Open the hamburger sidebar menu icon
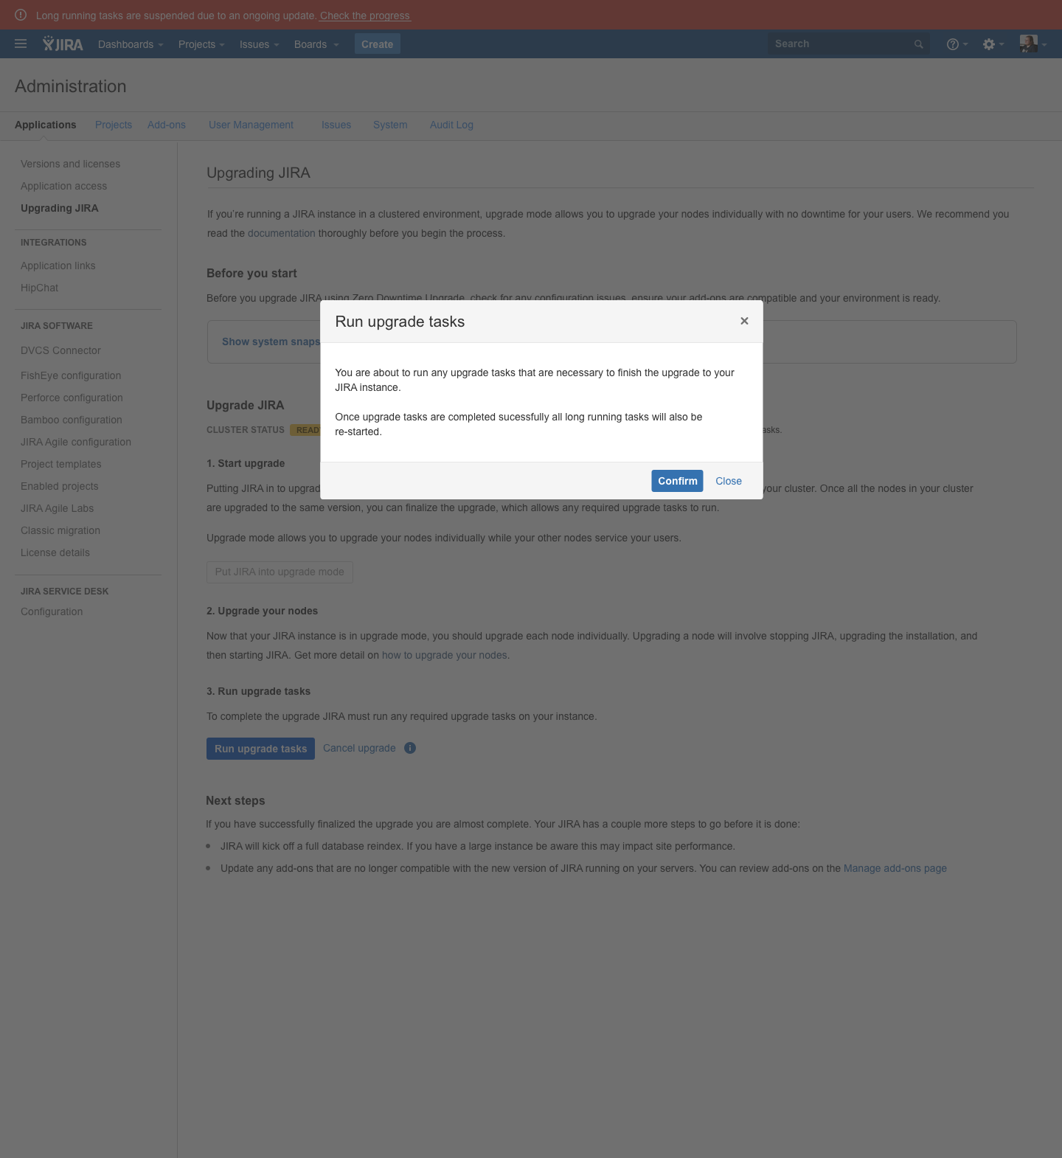Image resolution: width=1062 pixels, height=1158 pixels. (21, 44)
